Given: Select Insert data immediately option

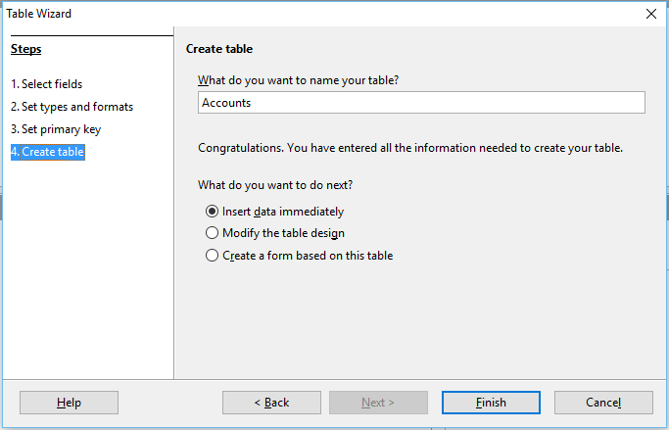Looking at the screenshot, I should click(x=212, y=211).
